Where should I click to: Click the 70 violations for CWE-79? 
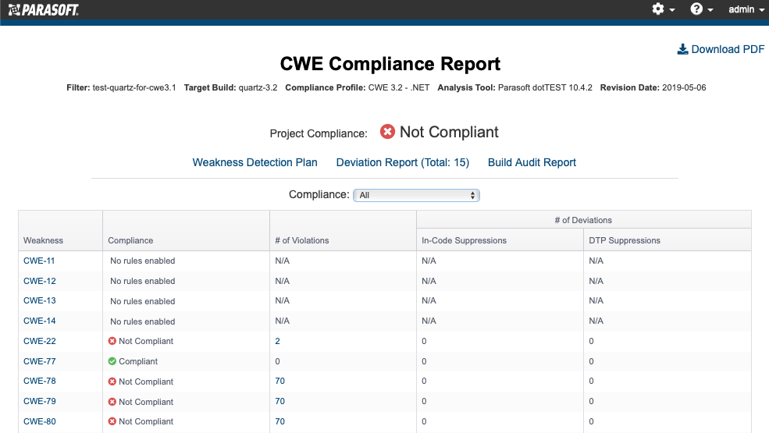(x=280, y=401)
